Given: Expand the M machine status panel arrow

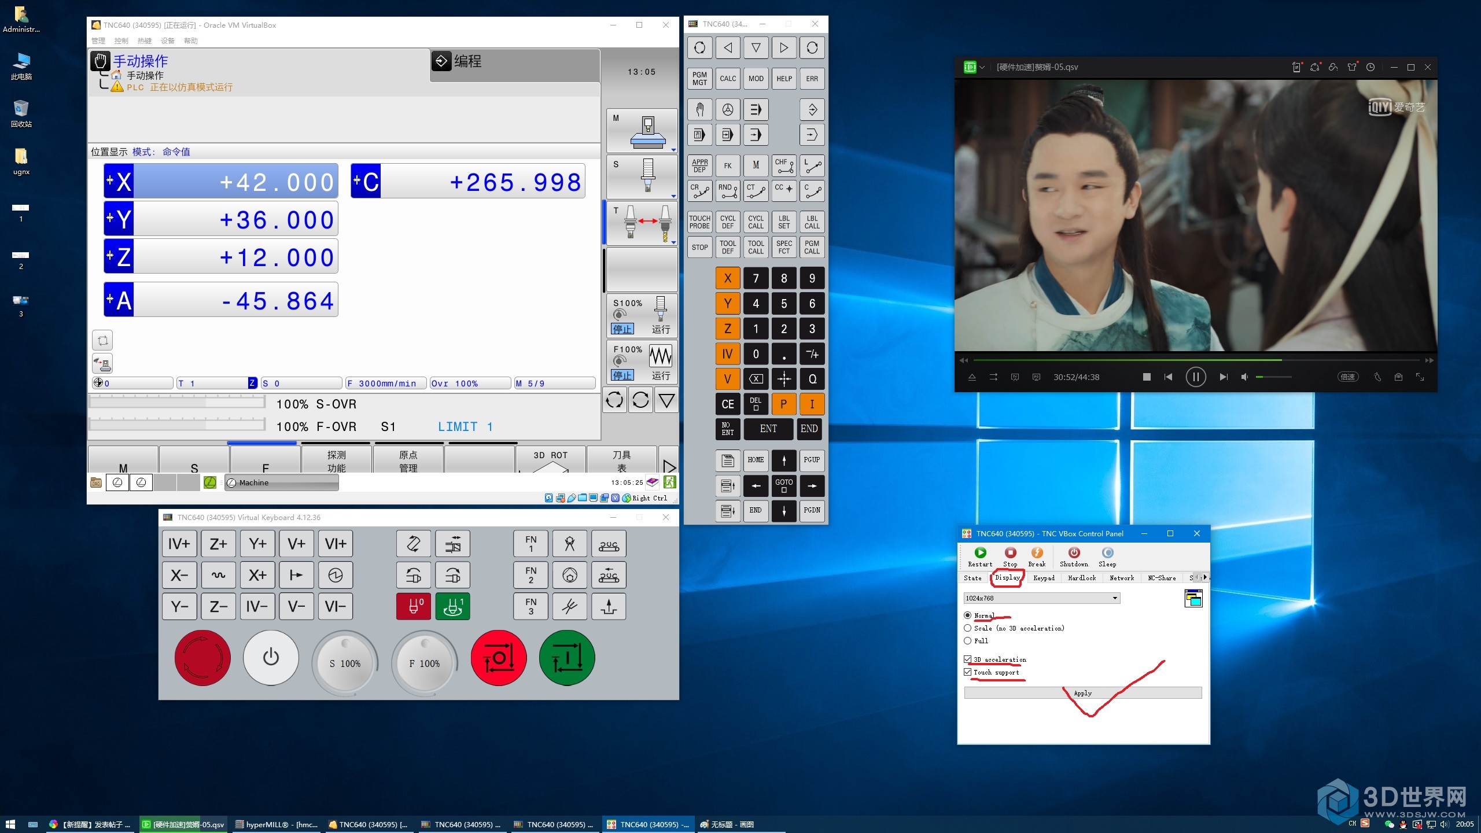Looking at the screenshot, I should (673, 150).
